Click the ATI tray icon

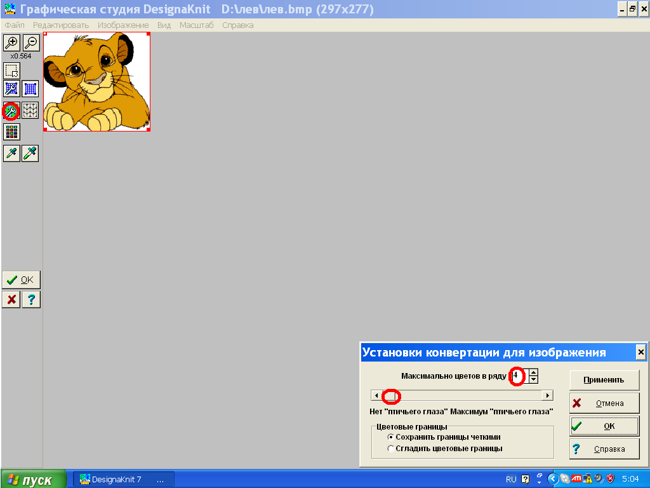click(x=576, y=479)
